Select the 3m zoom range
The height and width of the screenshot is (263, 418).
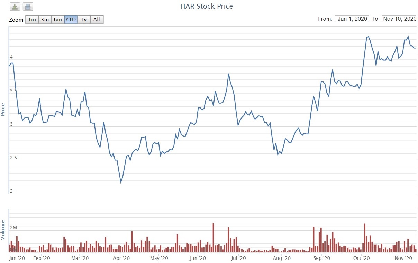click(x=45, y=20)
